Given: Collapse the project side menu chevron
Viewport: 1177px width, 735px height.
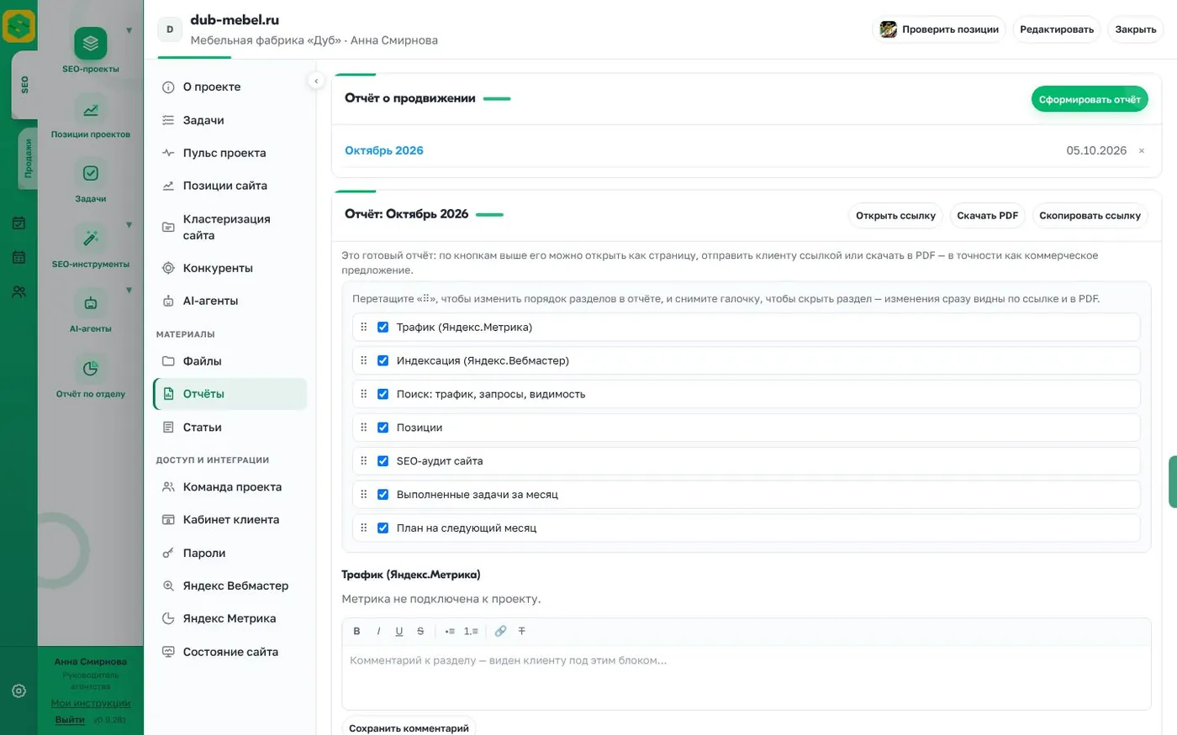Looking at the screenshot, I should pyautogui.click(x=315, y=81).
